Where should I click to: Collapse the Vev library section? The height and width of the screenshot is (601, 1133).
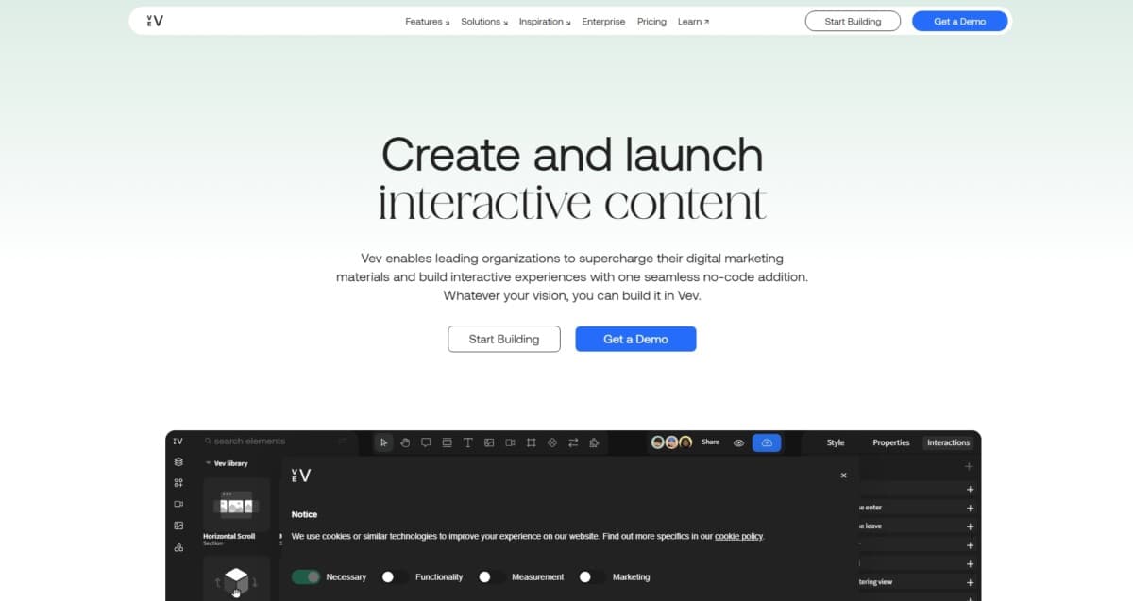(x=209, y=463)
